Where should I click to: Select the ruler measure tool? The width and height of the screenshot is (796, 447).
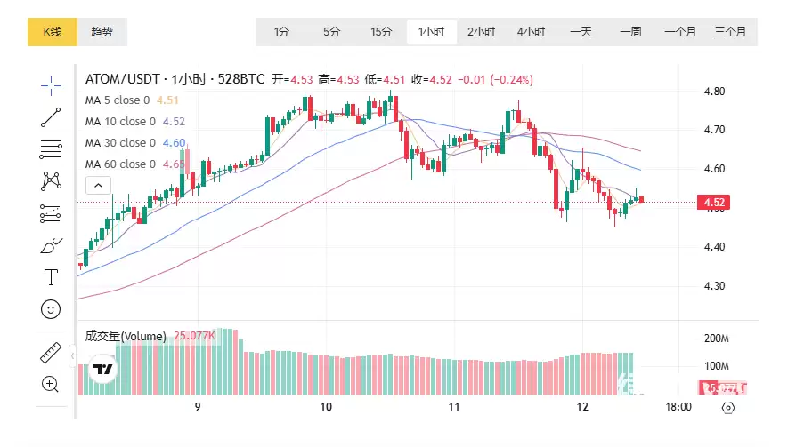pyautogui.click(x=51, y=353)
